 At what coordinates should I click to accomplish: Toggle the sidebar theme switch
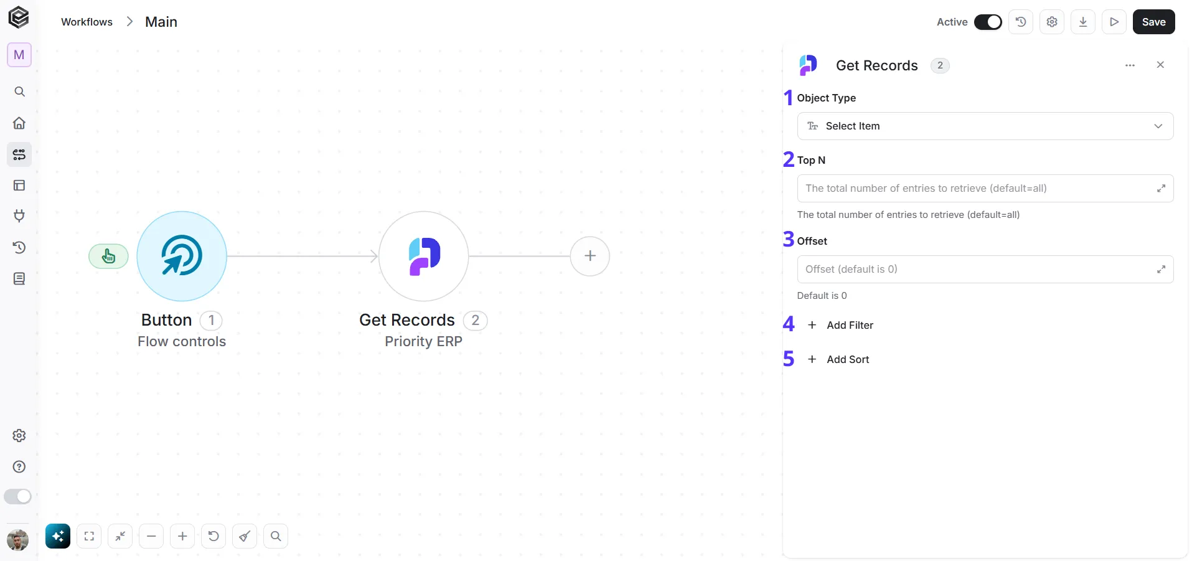click(x=17, y=496)
